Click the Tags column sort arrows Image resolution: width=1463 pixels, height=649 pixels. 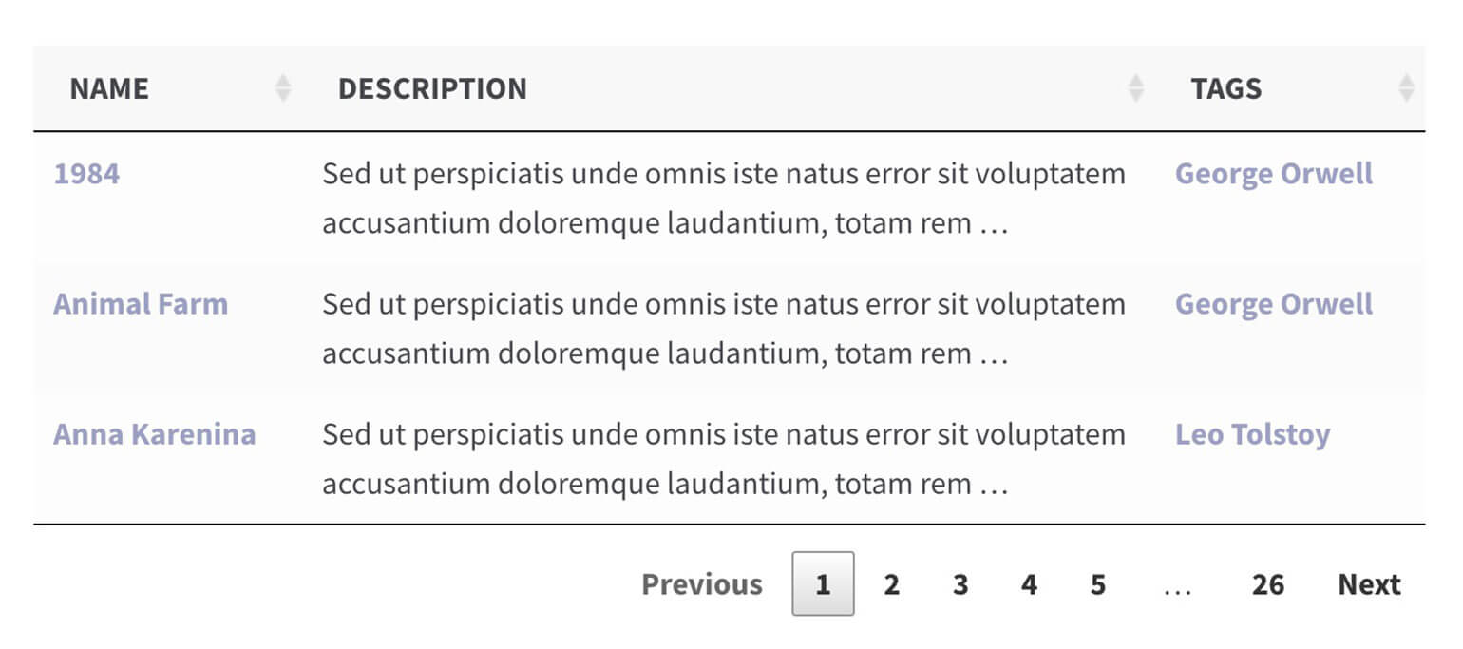(x=1406, y=88)
